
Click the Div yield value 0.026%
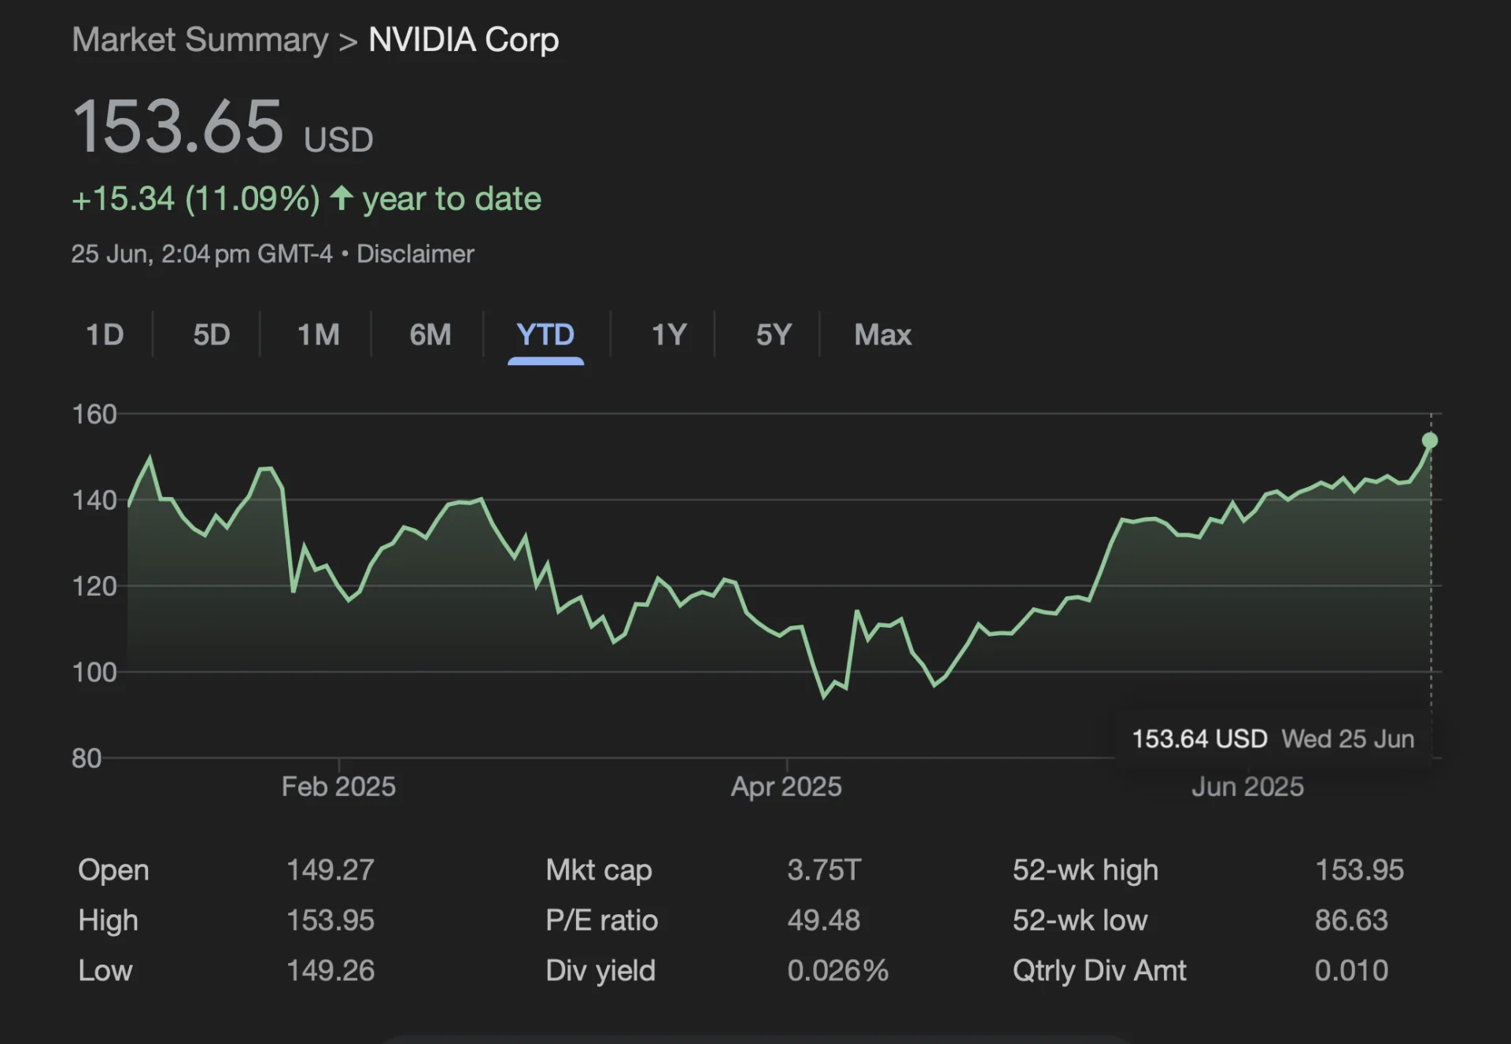838,971
